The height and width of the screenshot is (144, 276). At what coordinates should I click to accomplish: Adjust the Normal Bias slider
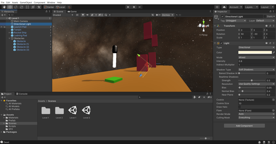252,91
